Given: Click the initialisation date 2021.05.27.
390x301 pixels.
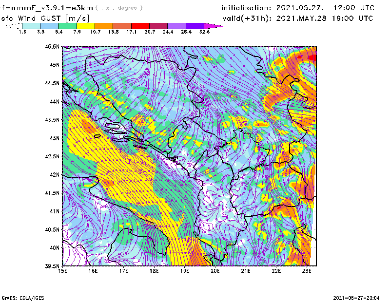Looking at the screenshot, I should pos(300,8).
